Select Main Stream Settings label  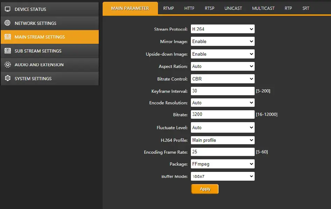(x=40, y=37)
